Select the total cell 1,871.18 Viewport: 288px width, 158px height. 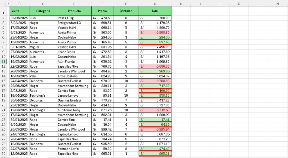[x=155, y=144]
